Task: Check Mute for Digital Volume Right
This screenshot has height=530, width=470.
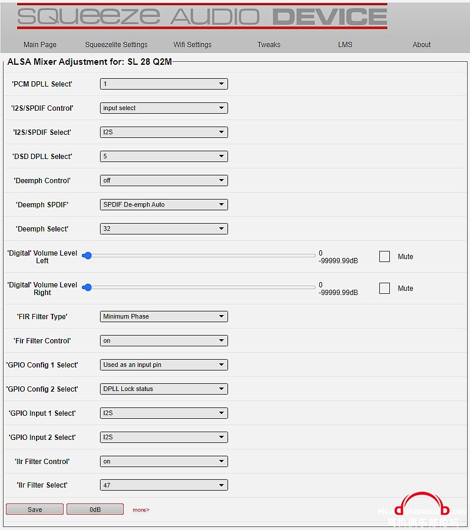Action: (x=385, y=289)
